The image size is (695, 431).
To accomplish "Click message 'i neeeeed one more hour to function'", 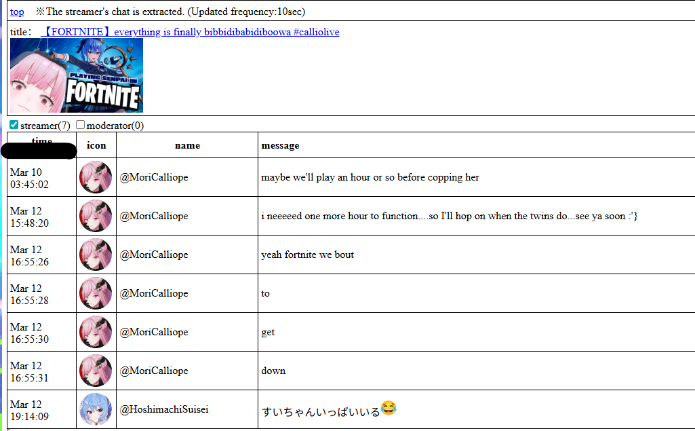I will pyautogui.click(x=450, y=216).
